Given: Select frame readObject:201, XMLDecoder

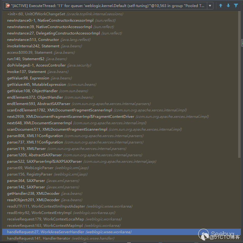Looking at the screenshot, I should coord(121,200).
